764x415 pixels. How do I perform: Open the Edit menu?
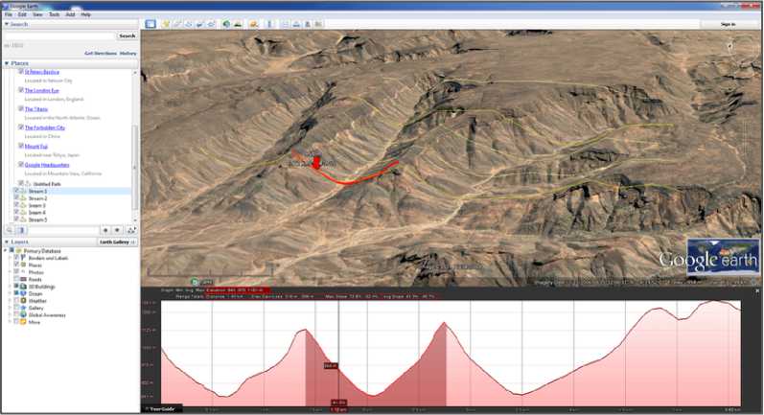point(22,14)
